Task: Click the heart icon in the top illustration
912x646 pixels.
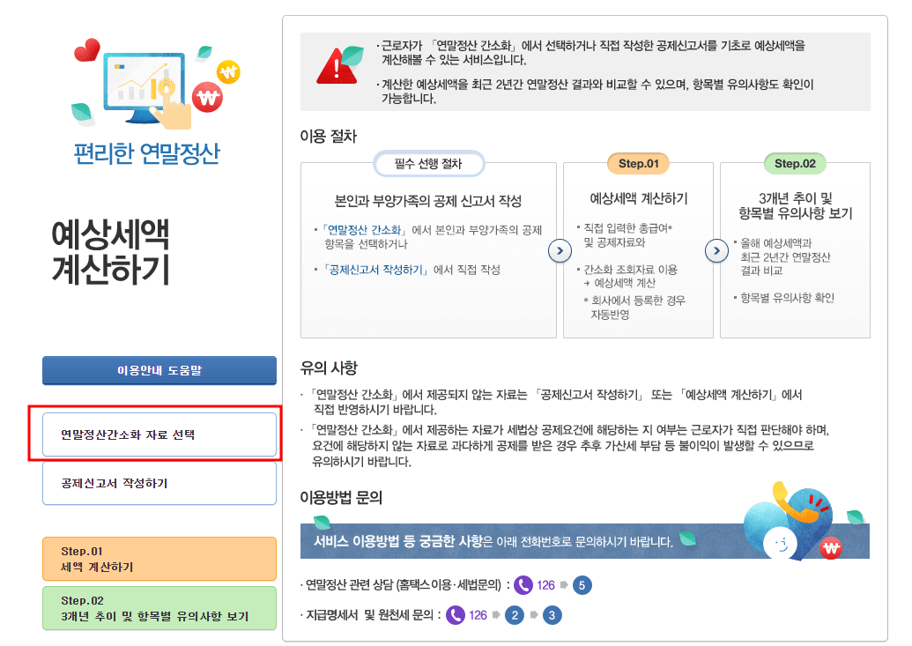Action: (x=87, y=49)
